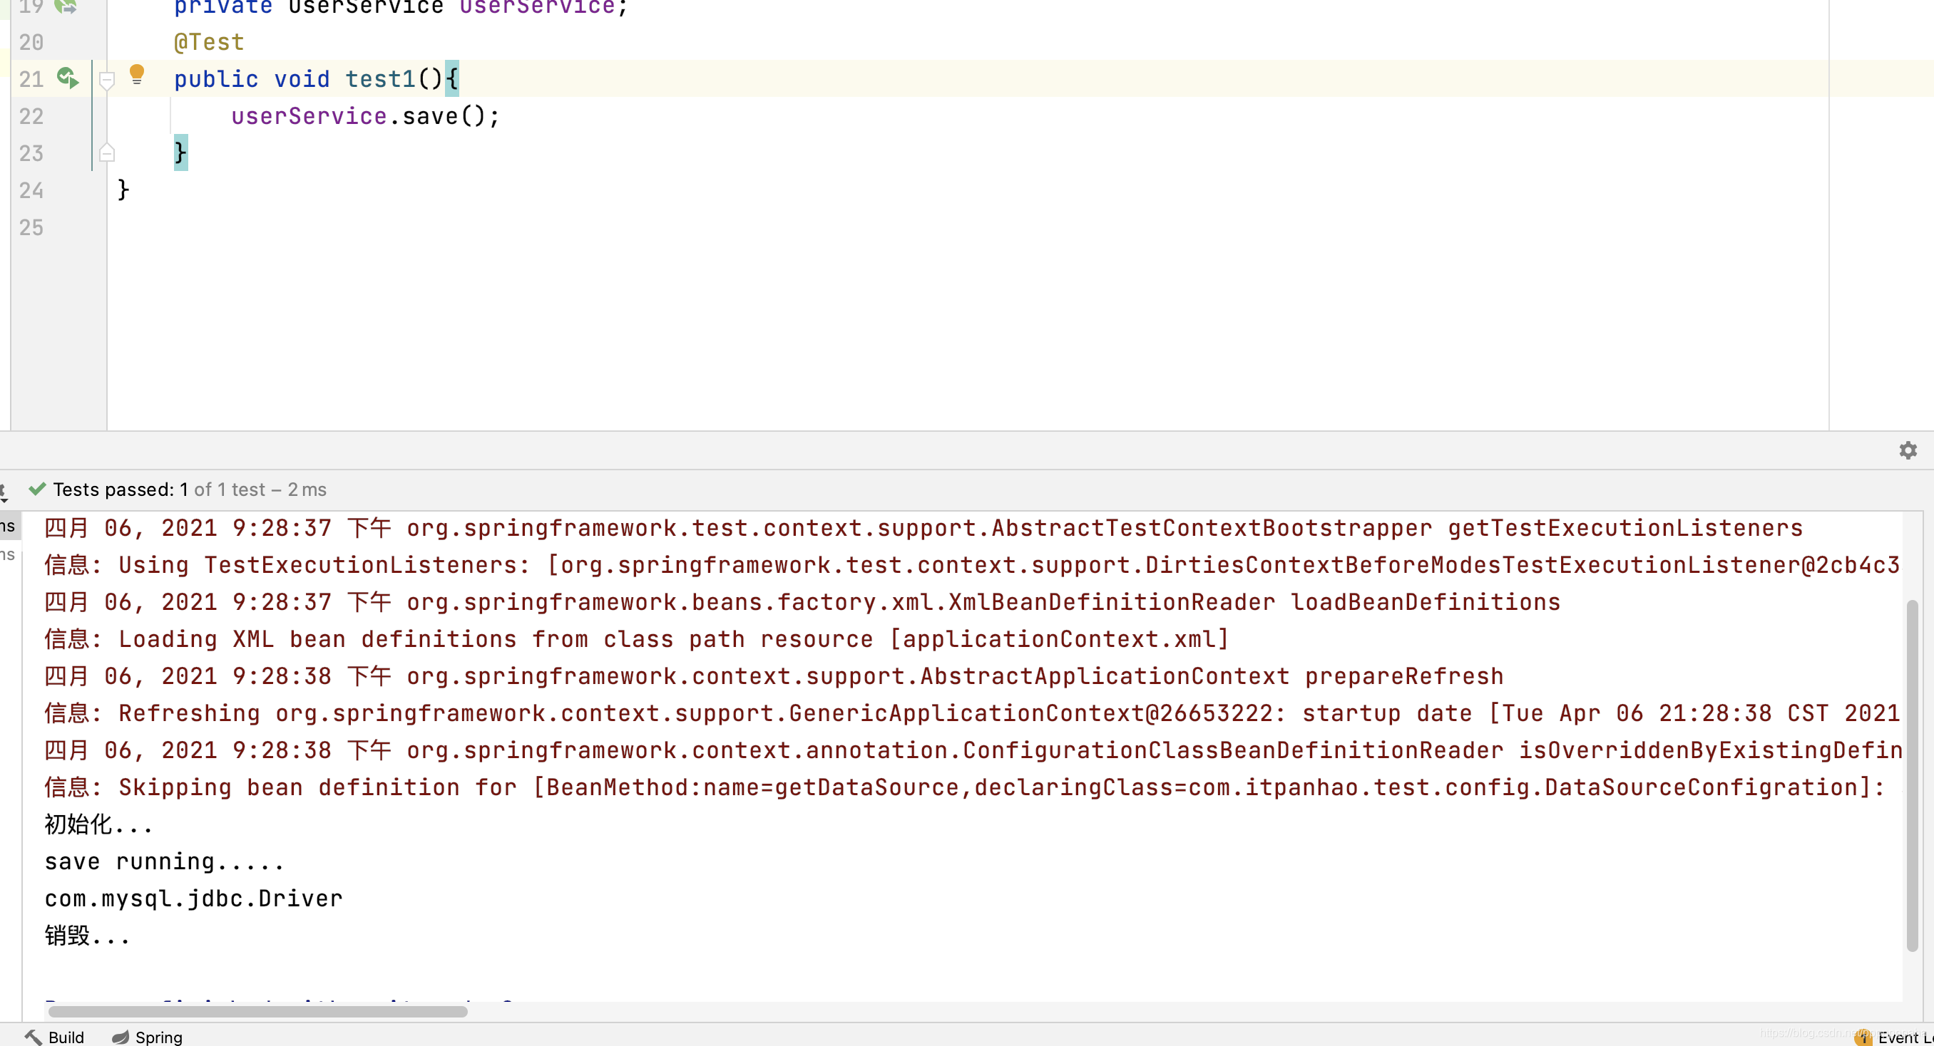Click the yellow intention lightbulb
1934x1046 pixels.
[137, 74]
